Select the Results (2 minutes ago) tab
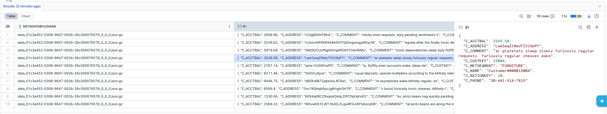Viewport: 607px width, 114px height. (22, 6)
